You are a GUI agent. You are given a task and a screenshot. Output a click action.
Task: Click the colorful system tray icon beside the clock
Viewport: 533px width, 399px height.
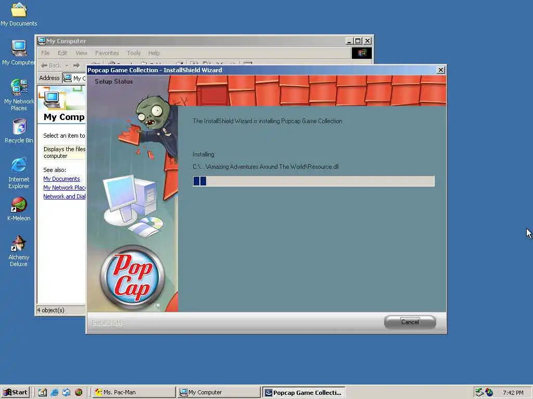click(x=489, y=392)
